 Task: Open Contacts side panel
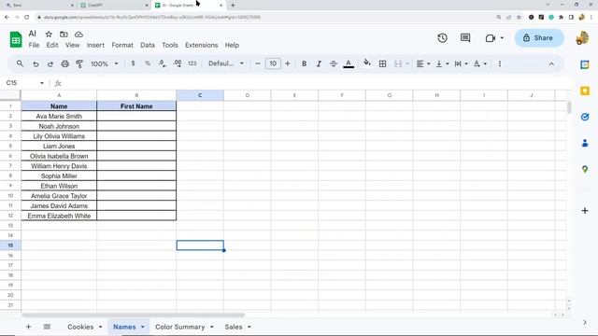[x=585, y=143]
